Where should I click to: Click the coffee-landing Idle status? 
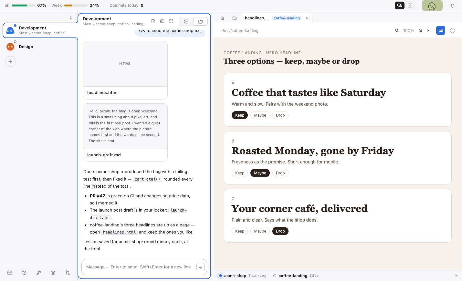pos(296,276)
